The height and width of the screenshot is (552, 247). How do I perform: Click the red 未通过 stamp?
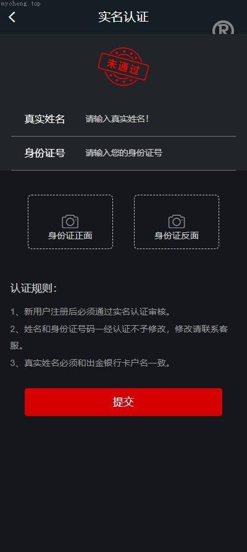[123, 67]
